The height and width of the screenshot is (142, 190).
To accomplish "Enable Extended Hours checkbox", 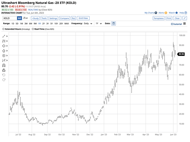I will (4, 29).
